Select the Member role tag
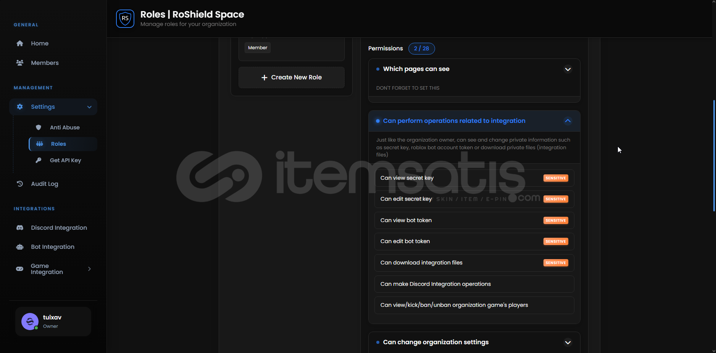Screen dimensions: 716x353 pos(258,48)
